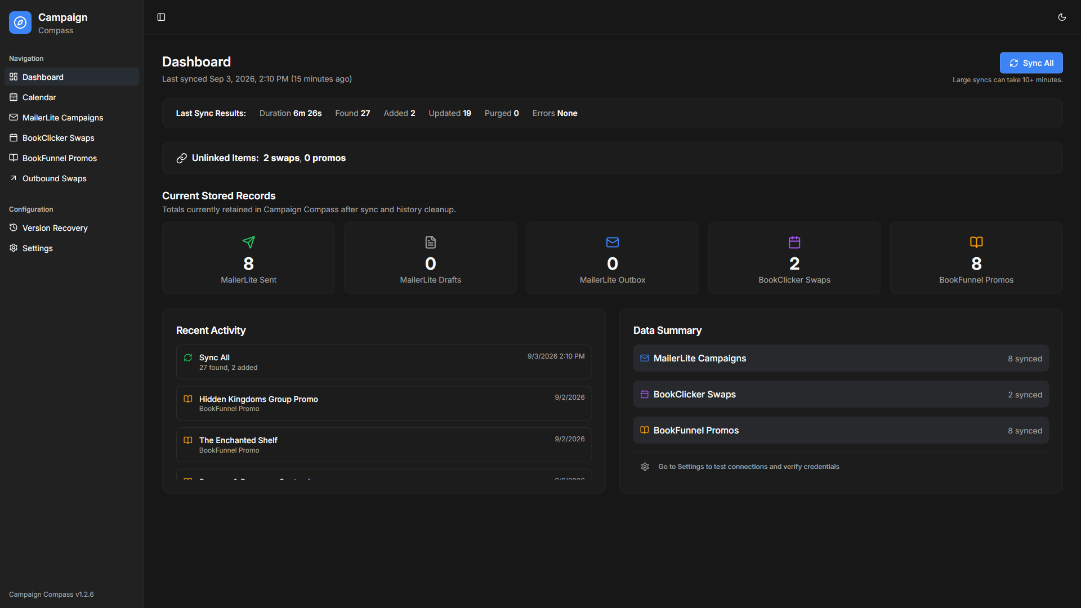Click the BookFunnel Promos icon in Data Summary
The width and height of the screenshot is (1081, 608).
coord(645,430)
